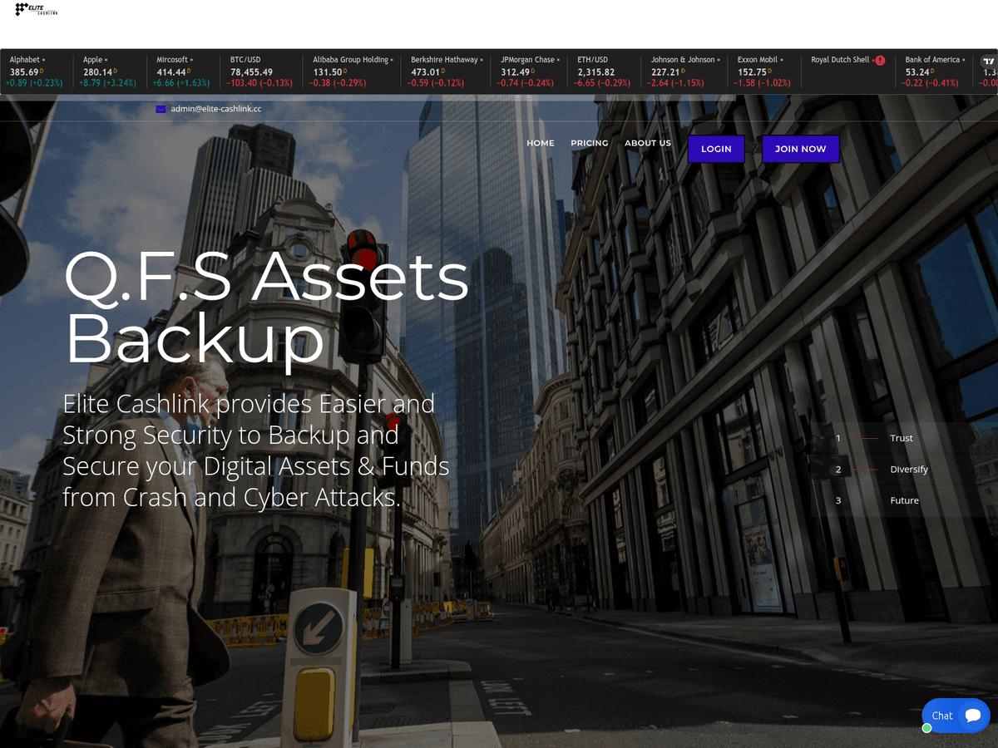Open the Exxon Mobil ticker

pos(765,71)
